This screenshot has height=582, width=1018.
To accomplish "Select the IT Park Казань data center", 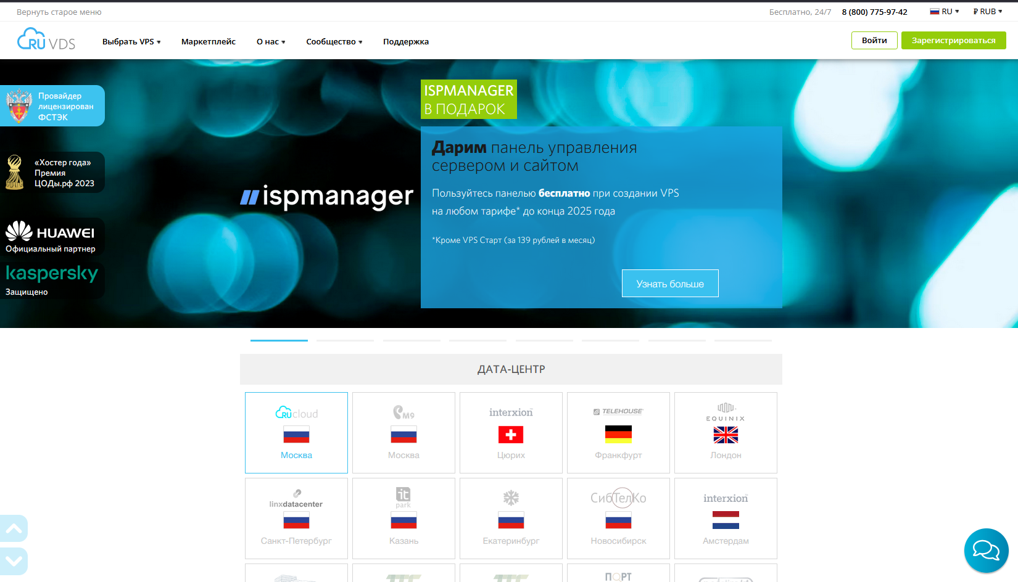I will [403, 518].
